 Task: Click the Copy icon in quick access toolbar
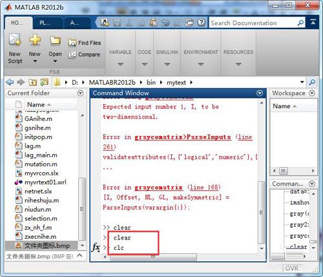pyautogui.click(x=141, y=23)
